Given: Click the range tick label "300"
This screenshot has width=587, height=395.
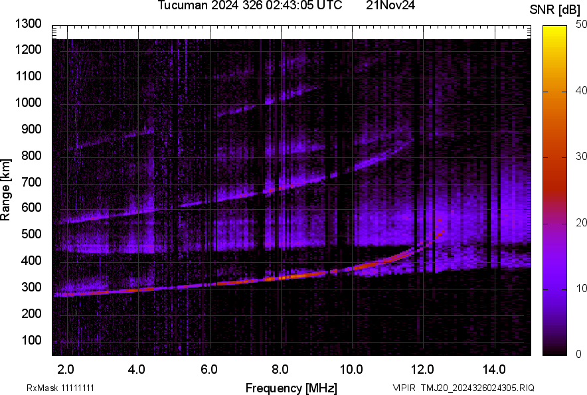Looking at the screenshot, I should click(x=31, y=287).
